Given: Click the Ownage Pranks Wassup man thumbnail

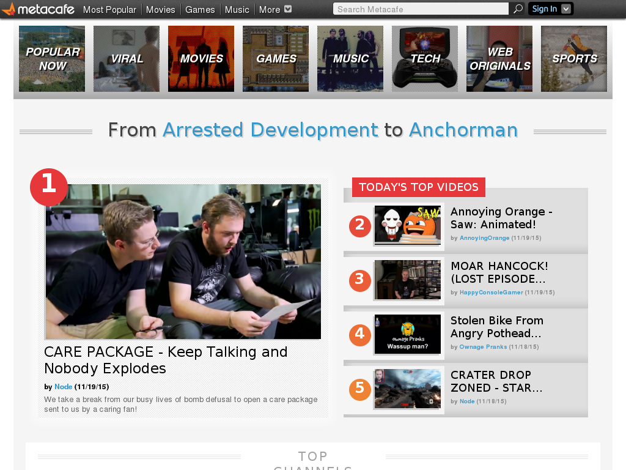Looking at the screenshot, I should [x=408, y=334].
